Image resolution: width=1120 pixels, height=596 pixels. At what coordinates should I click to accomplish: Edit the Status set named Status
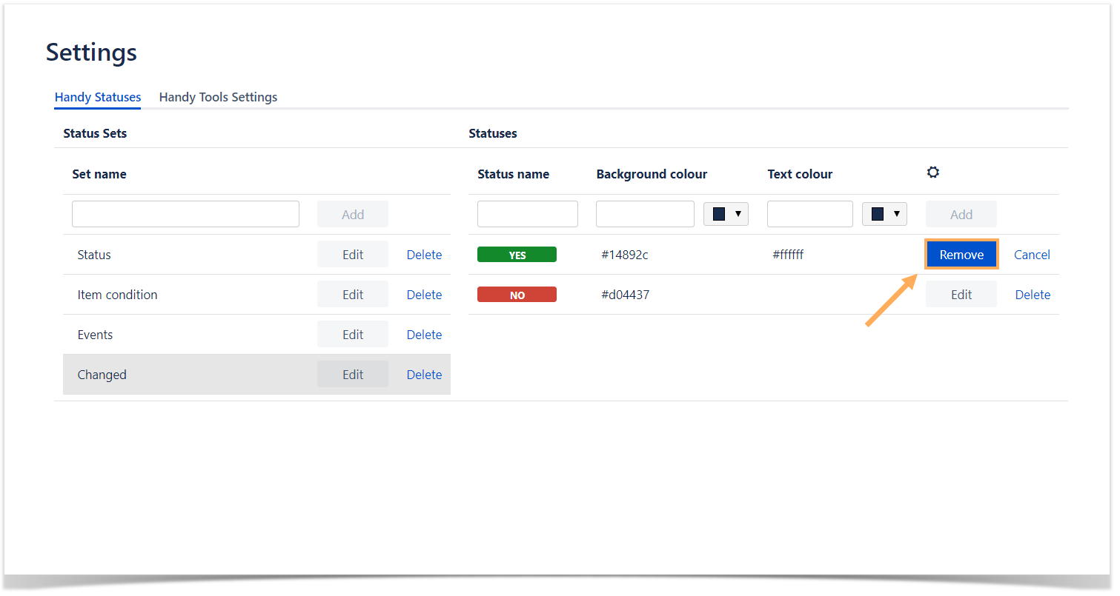pos(353,255)
